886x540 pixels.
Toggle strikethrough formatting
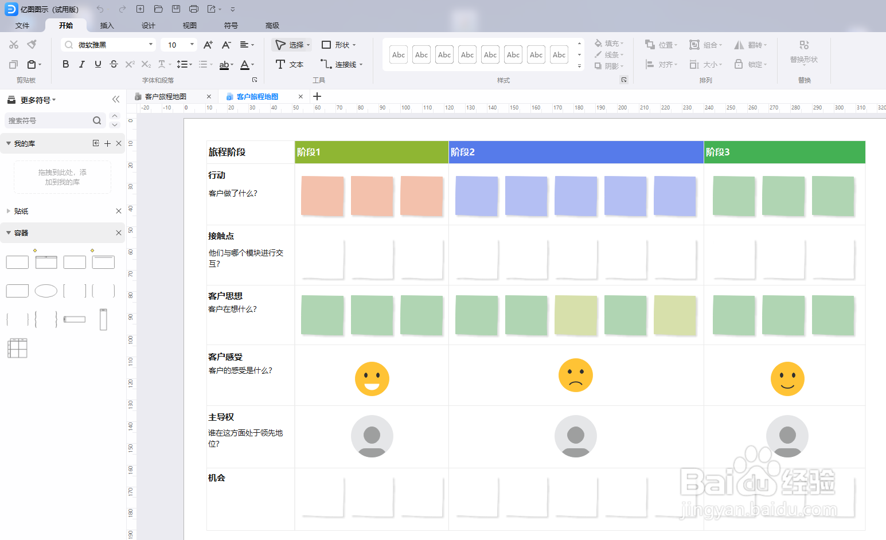coord(114,64)
